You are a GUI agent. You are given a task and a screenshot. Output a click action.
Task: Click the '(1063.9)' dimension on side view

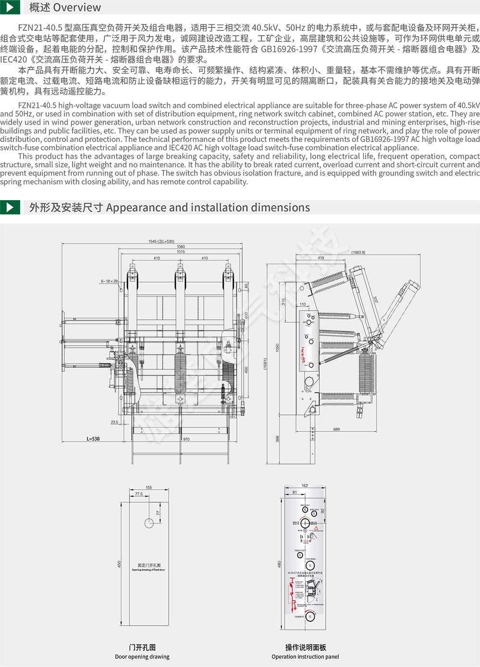[x=358, y=252]
